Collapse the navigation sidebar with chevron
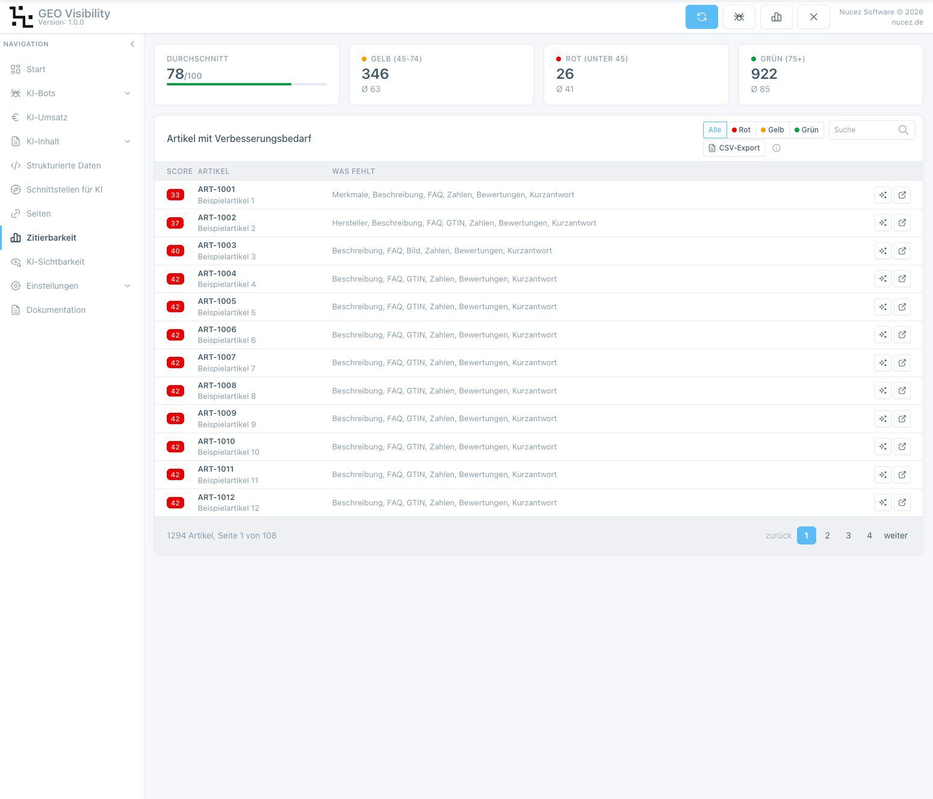Image resolution: width=933 pixels, height=799 pixels. 132,44
